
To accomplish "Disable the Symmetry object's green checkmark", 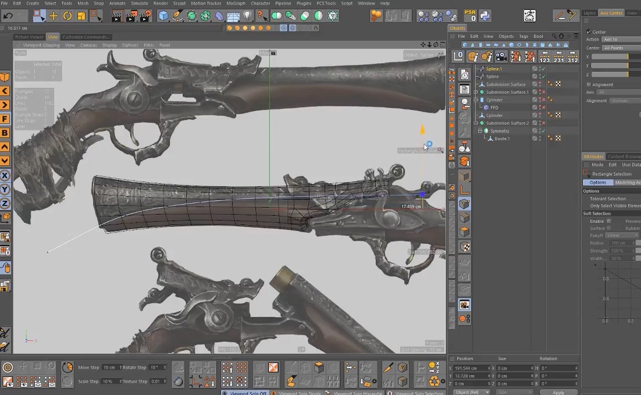I will [x=543, y=130].
